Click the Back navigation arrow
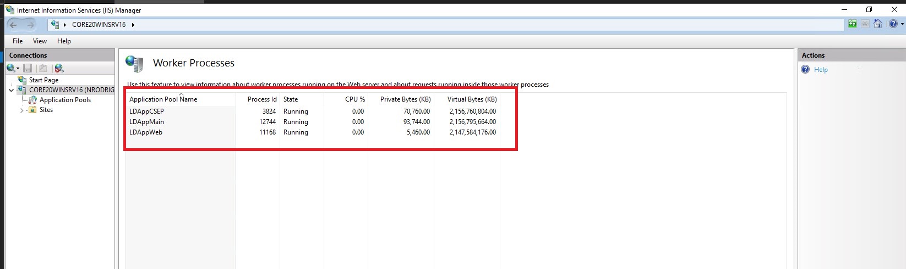The width and height of the screenshot is (906, 269). point(14,25)
